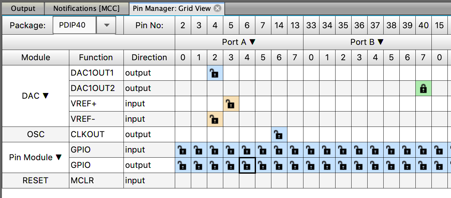Screen dimensions: 451x198
Task: Collapse the DAC module rows
Action: coord(46,96)
